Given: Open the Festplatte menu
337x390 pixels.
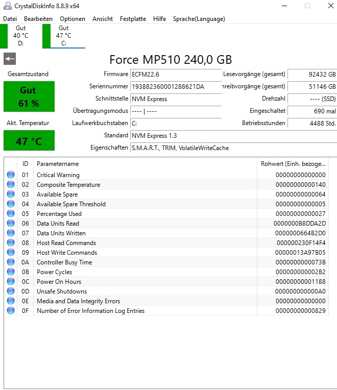Looking at the screenshot, I should (133, 19).
